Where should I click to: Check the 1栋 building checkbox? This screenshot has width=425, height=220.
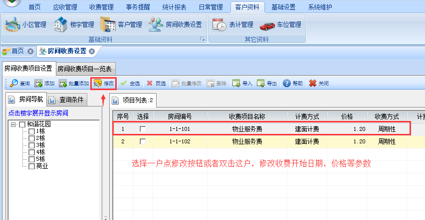[x=31, y=131]
